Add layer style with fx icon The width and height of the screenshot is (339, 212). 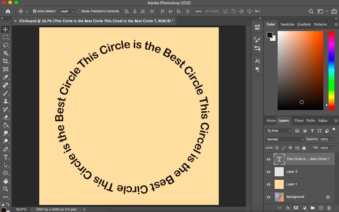coord(288,208)
